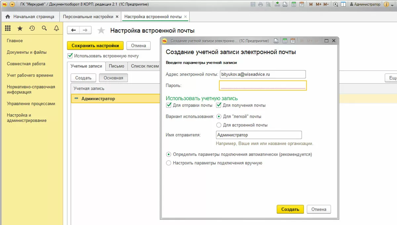Click the Создать button above accounts list
Screen dimensions: 397x225
click(83, 78)
